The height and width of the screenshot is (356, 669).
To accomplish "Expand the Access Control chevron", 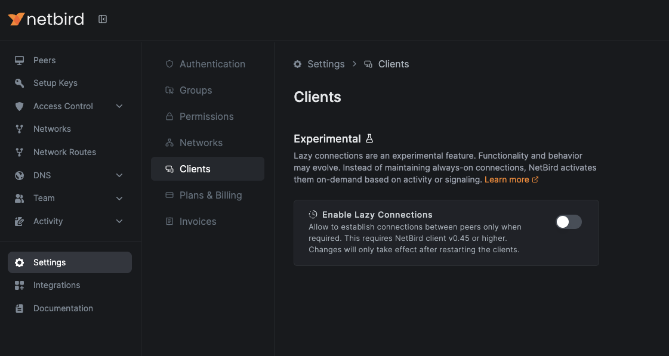I will click(x=119, y=106).
